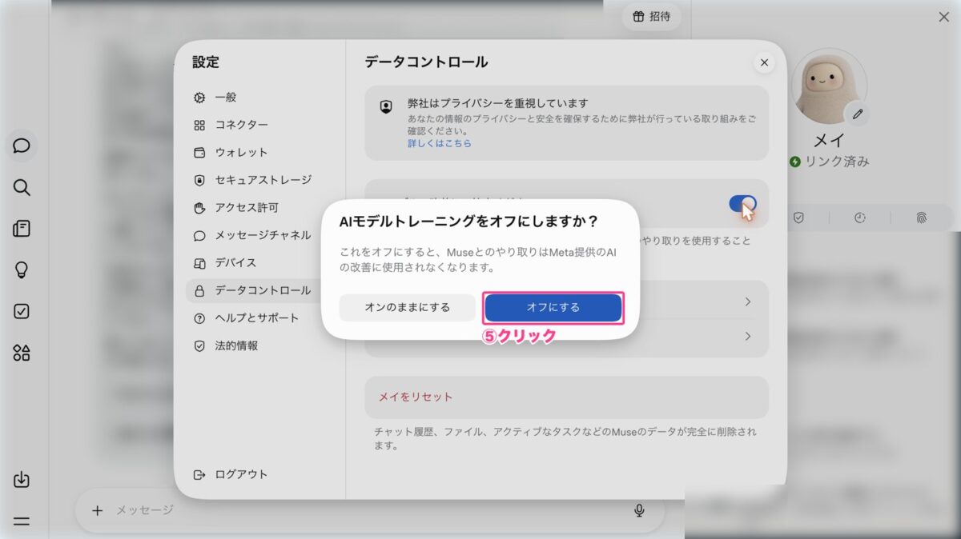Open the apps grid icon in sidebar
This screenshot has width=961, height=539.
pyautogui.click(x=22, y=353)
